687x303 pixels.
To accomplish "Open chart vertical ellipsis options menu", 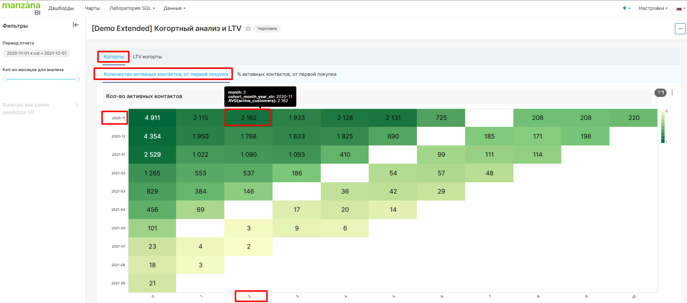I will click(672, 93).
